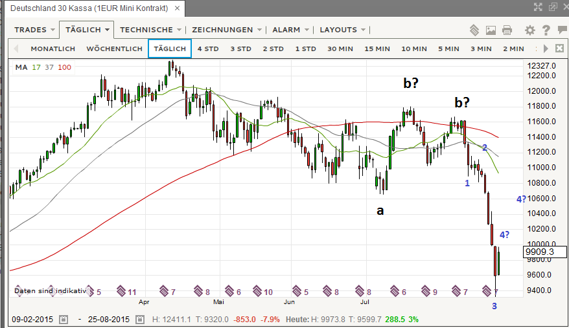Select the Deutschland 30 Kassa tab

coord(90,8)
